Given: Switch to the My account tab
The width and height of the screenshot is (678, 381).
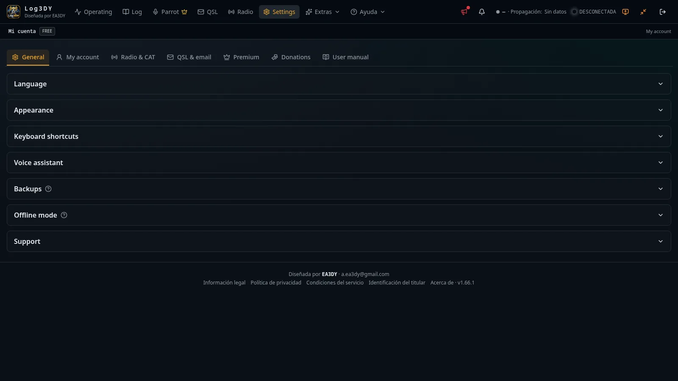Looking at the screenshot, I should coord(78,57).
